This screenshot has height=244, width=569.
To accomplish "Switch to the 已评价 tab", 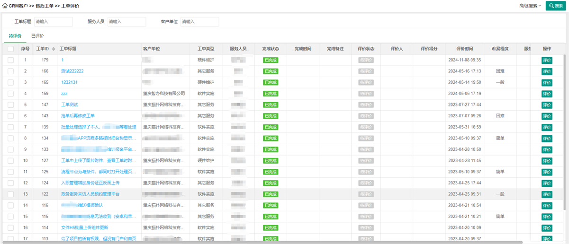I will coord(37,36).
